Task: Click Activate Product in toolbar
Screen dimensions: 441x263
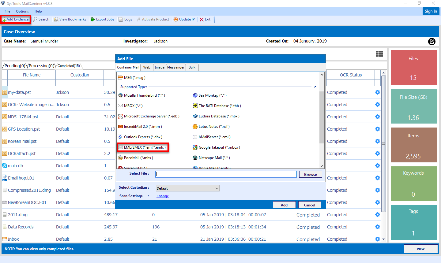Action: [153, 19]
